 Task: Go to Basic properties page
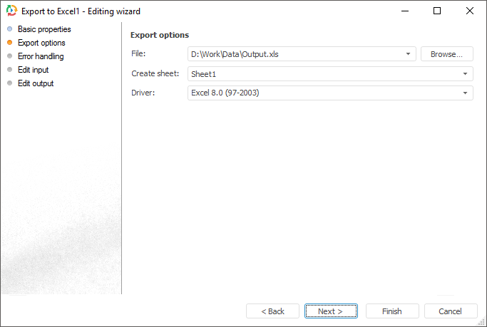(x=44, y=29)
